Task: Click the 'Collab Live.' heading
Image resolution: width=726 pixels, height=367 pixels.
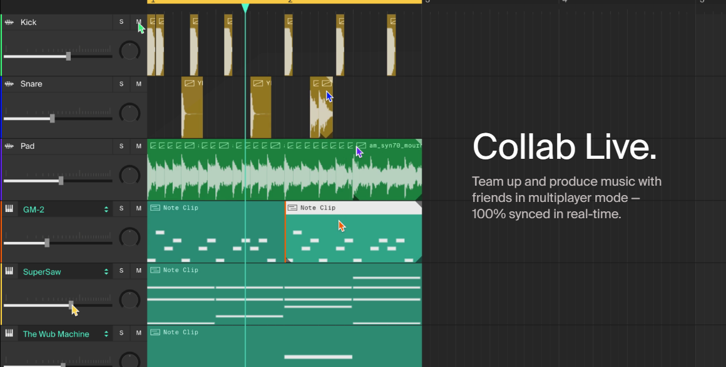Action: 565,147
